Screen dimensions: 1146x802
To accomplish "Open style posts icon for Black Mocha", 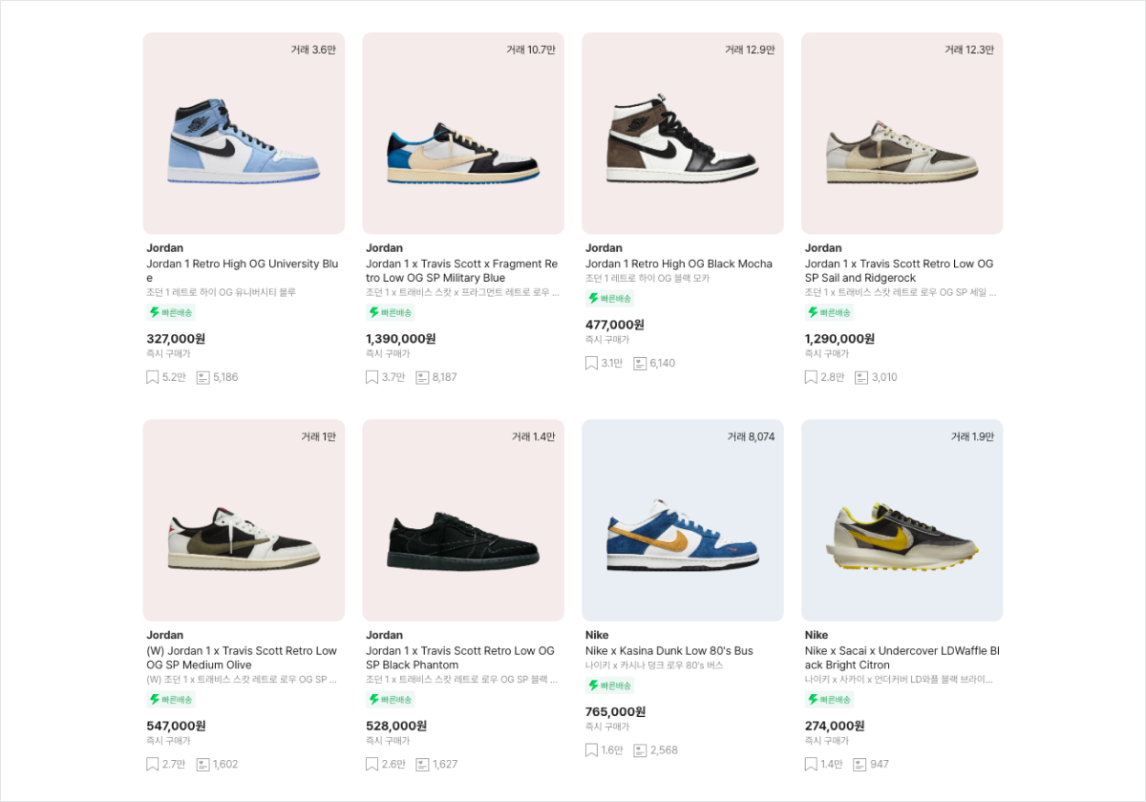I will 640,363.
